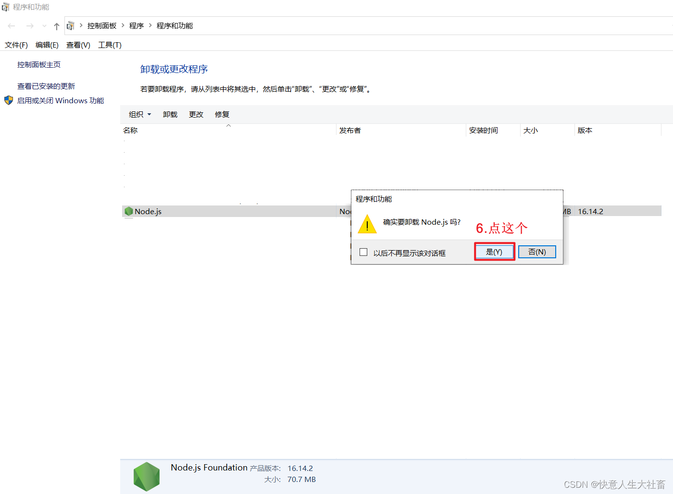Sort by 版本 column header
The image size is (673, 494).
618,130
